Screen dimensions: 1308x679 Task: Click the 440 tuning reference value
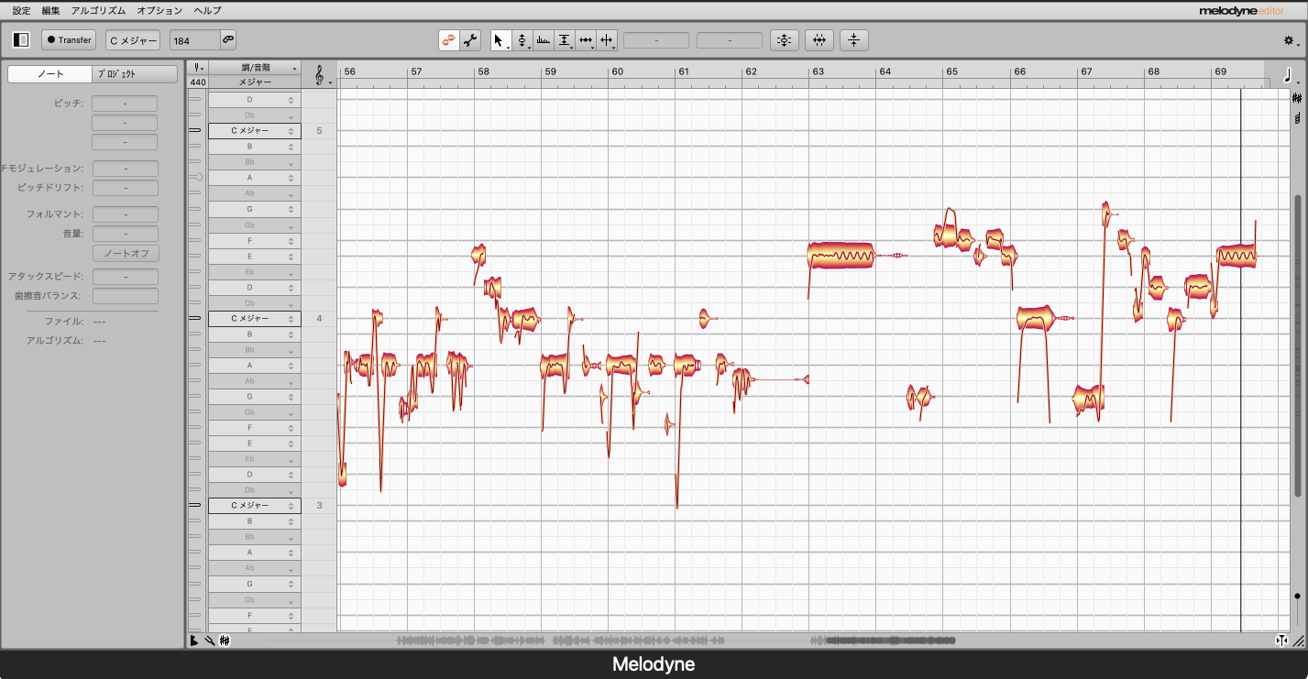[198, 82]
